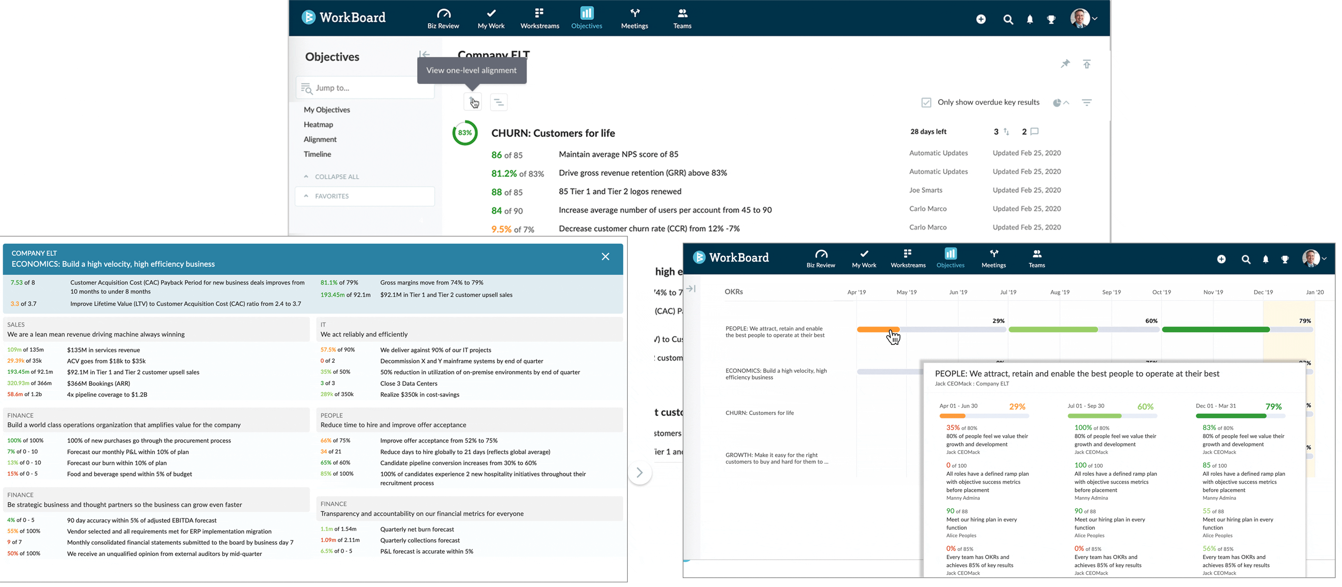The width and height of the screenshot is (1342, 587).
Task: Click the plus add icon in timeline window
Action: point(1221,259)
